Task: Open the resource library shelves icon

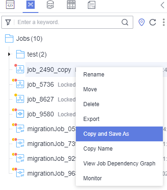Action: coord(71,5)
